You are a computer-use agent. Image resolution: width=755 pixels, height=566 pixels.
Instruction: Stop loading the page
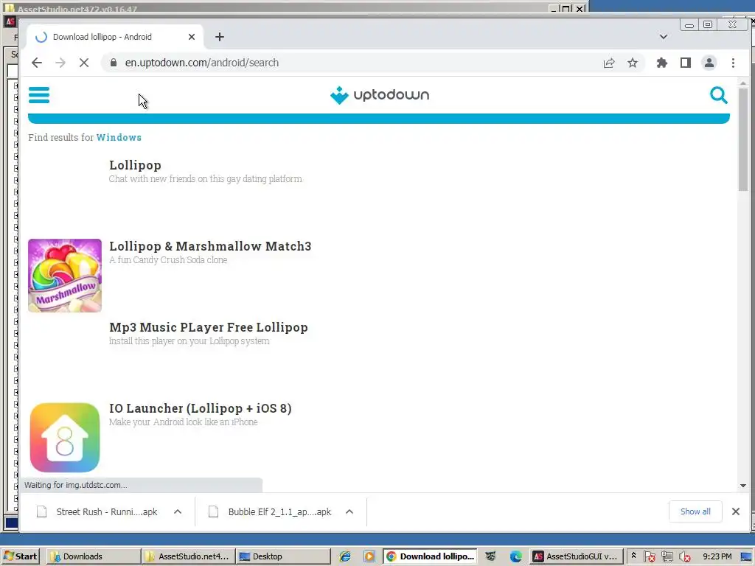(x=84, y=63)
